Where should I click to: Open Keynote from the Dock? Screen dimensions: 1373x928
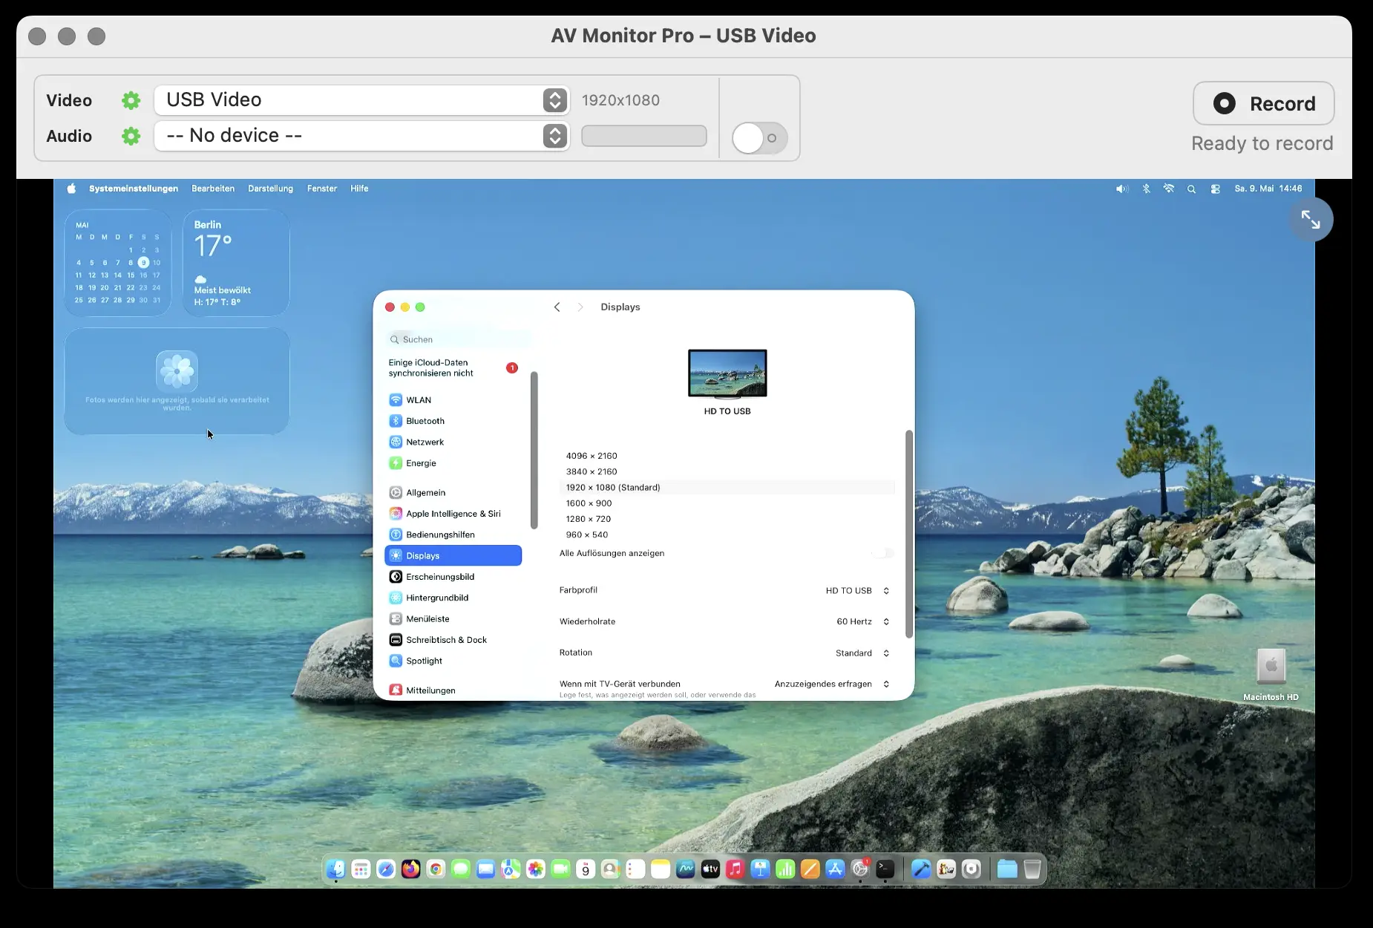click(x=761, y=869)
